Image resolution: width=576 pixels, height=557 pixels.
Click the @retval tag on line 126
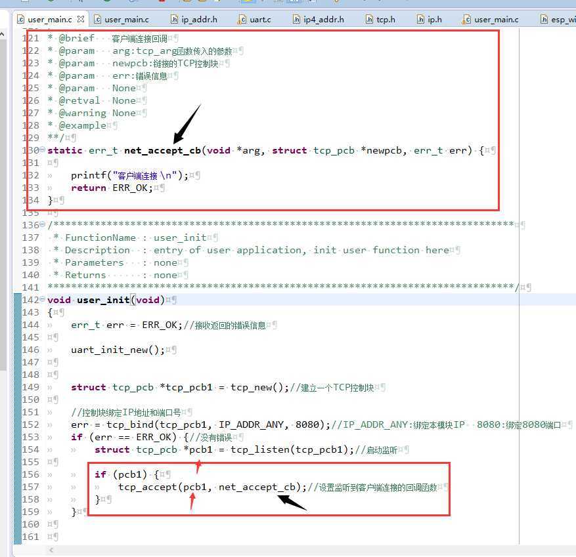(79, 100)
